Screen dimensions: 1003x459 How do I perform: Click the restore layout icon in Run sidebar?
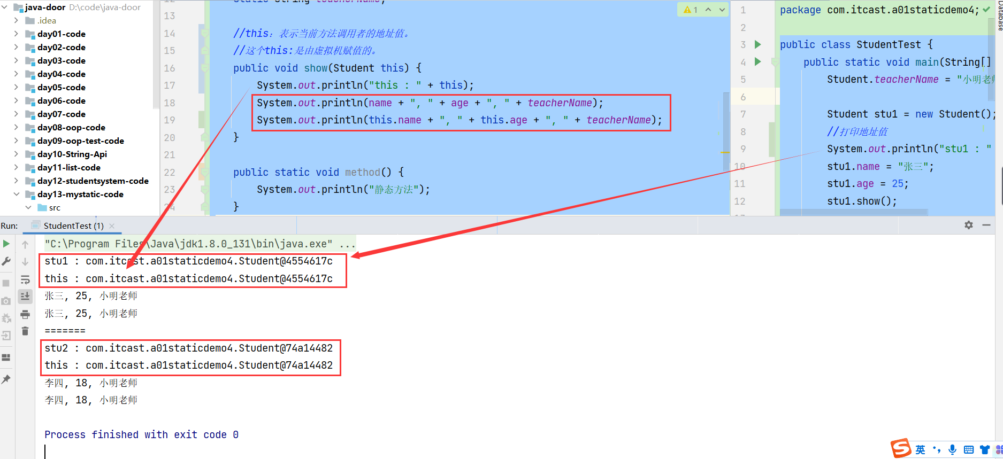click(x=6, y=357)
